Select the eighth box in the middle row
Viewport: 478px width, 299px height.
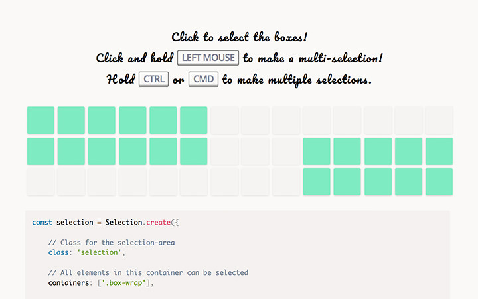[255, 151]
